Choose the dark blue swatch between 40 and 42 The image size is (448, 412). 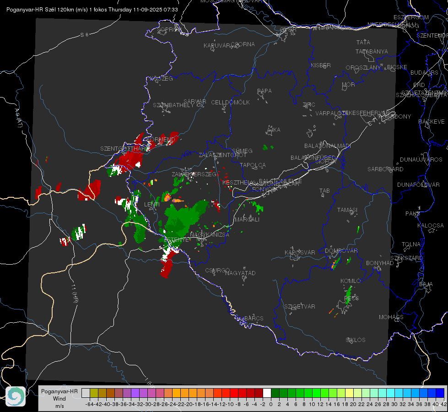pyautogui.click(x=440, y=393)
